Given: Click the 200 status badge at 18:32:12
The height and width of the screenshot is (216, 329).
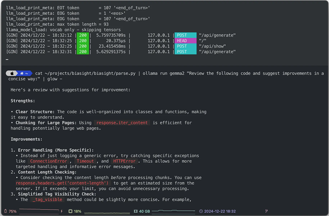Looking at the screenshot, I should point(83,35).
